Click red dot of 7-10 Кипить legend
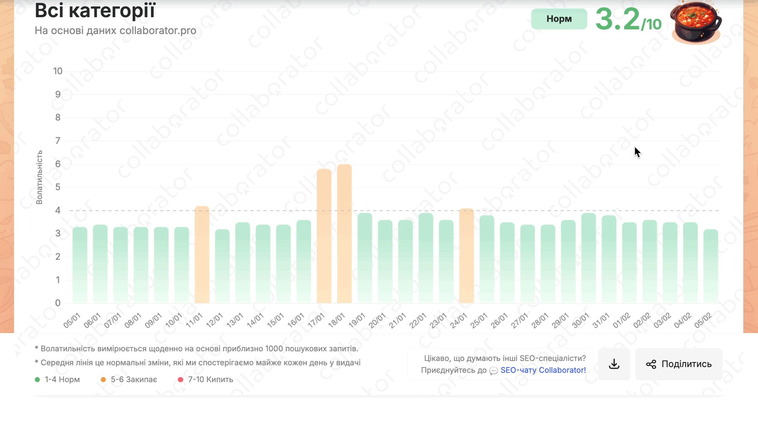 pyautogui.click(x=180, y=380)
